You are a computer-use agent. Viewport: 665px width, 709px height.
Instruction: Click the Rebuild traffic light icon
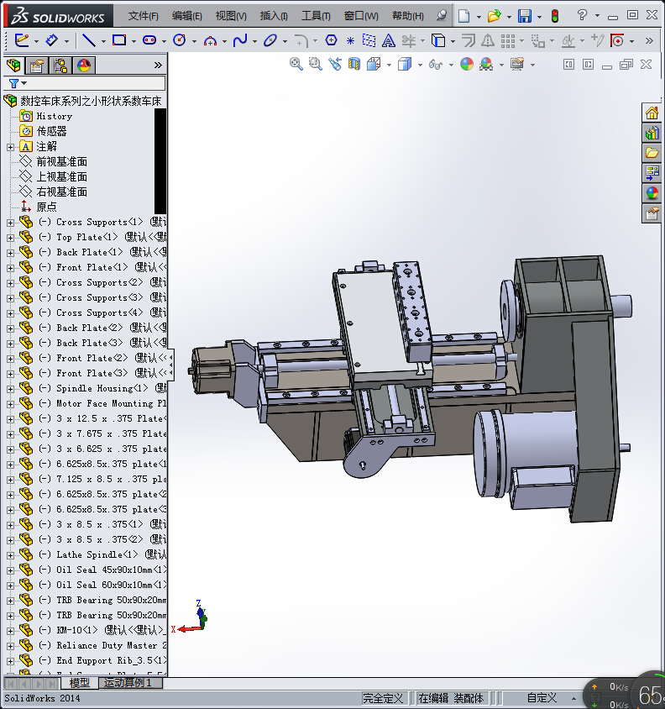(555, 16)
